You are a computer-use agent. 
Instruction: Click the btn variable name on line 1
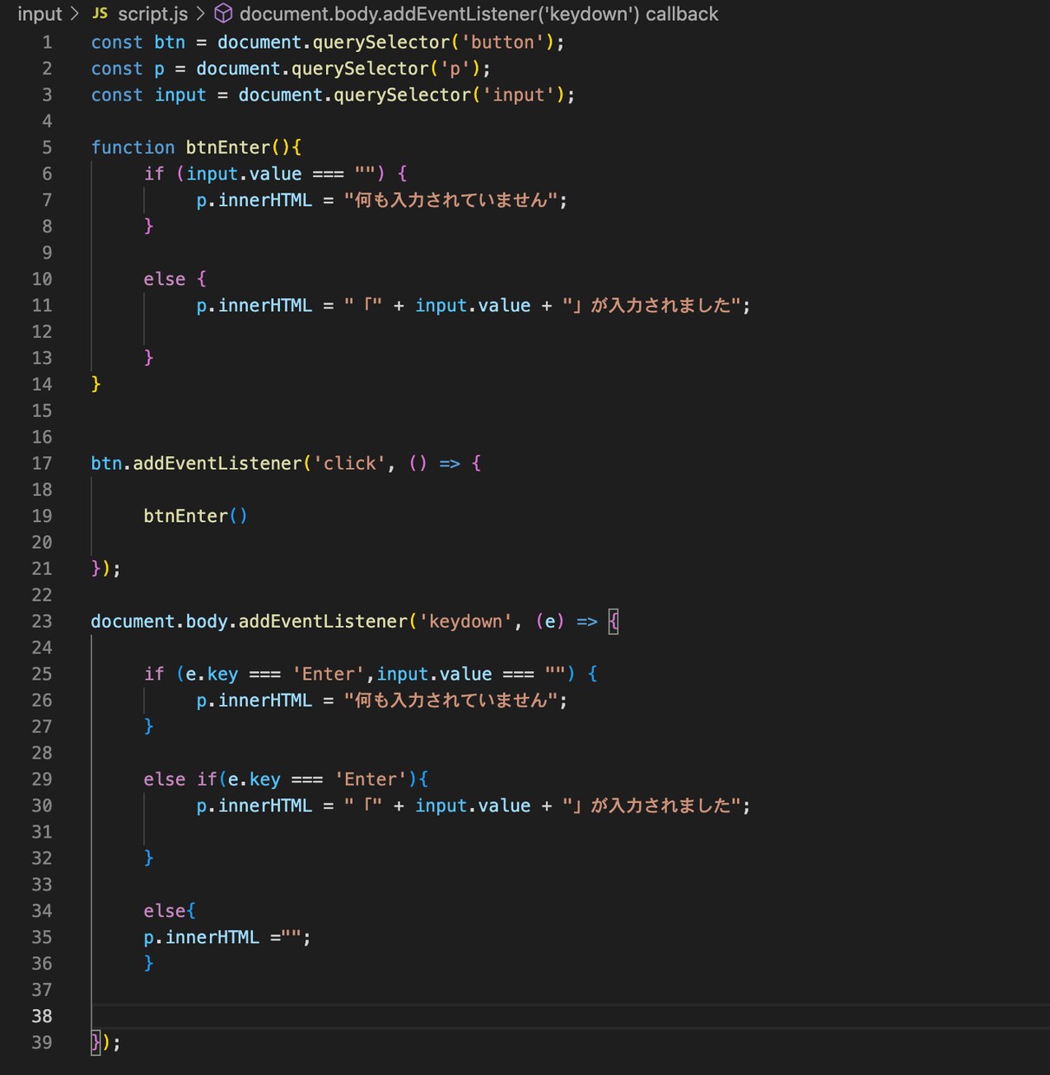click(x=170, y=42)
